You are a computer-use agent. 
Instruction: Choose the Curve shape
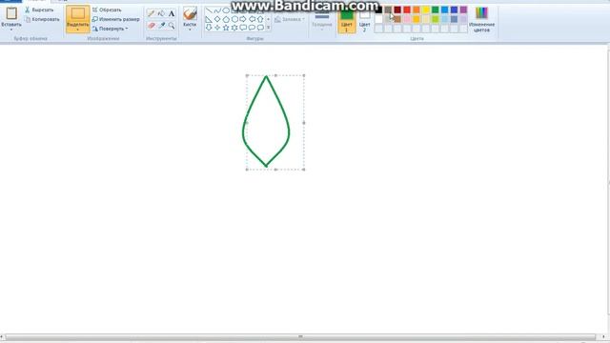[x=217, y=10]
